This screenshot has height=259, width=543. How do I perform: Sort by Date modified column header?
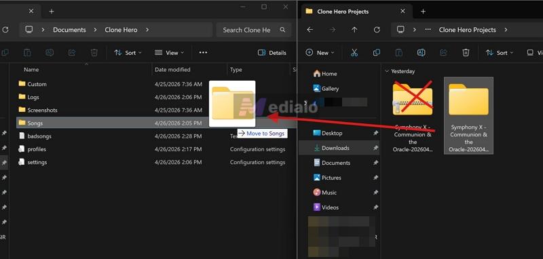click(172, 70)
